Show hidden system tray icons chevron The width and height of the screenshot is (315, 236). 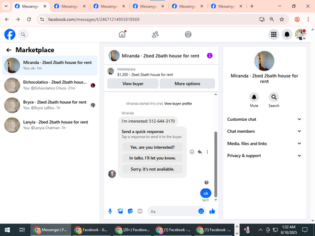pyautogui.click(x=260, y=230)
